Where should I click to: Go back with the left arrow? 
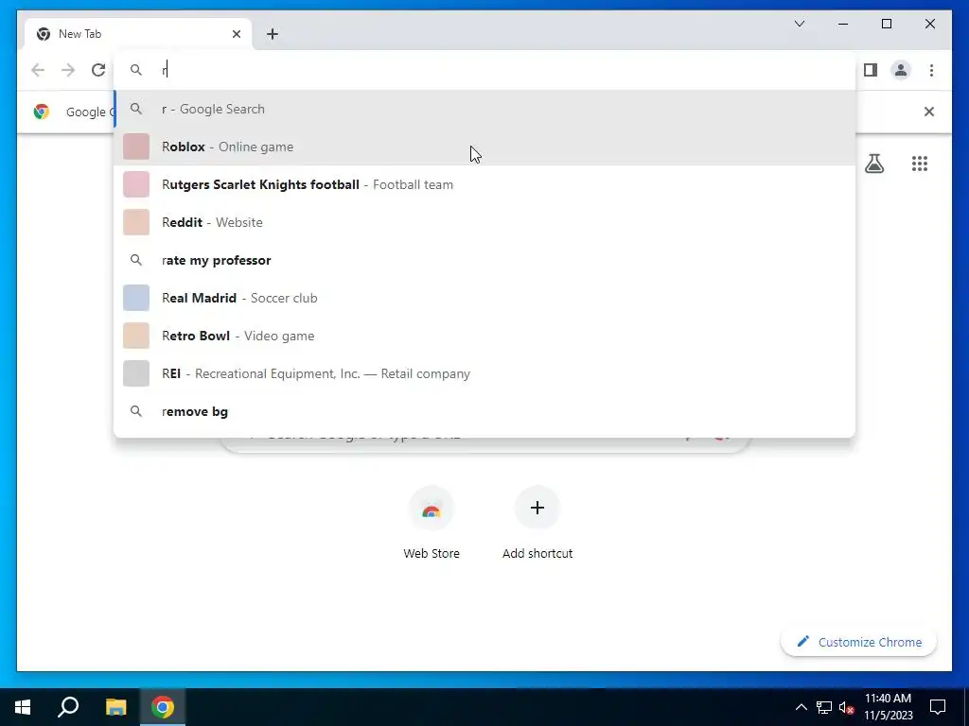38,70
